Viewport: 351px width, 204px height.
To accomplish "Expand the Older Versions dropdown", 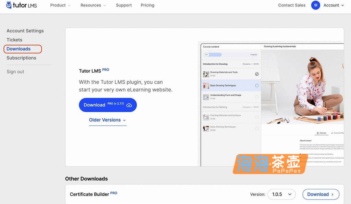I will click(x=107, y=120).
